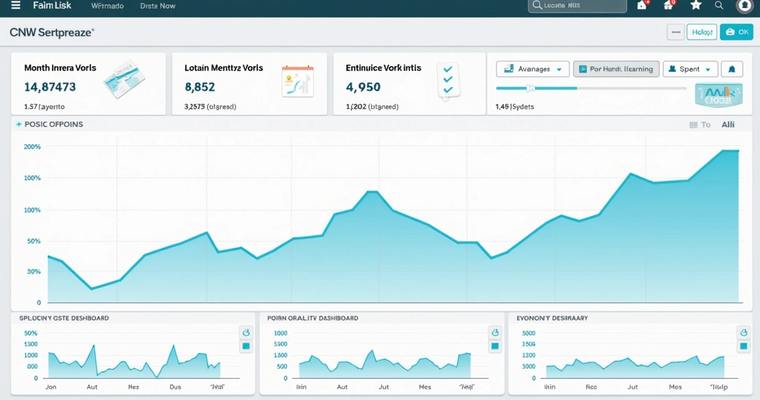
Task: Click the Holopt button near top right
Action: click(x=701, y=31)
